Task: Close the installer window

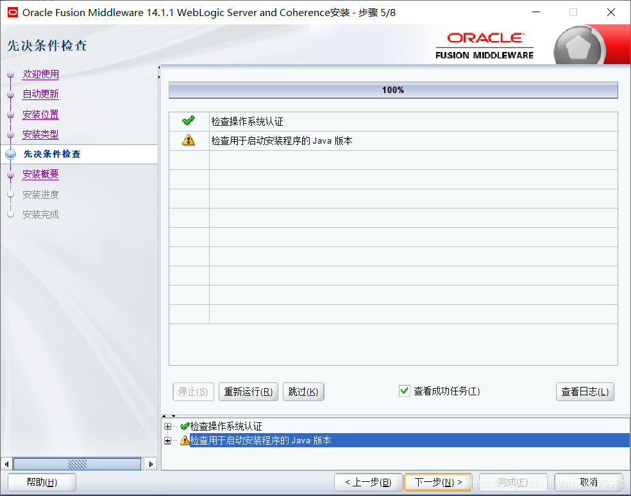Action: click(x=611, y=12)
